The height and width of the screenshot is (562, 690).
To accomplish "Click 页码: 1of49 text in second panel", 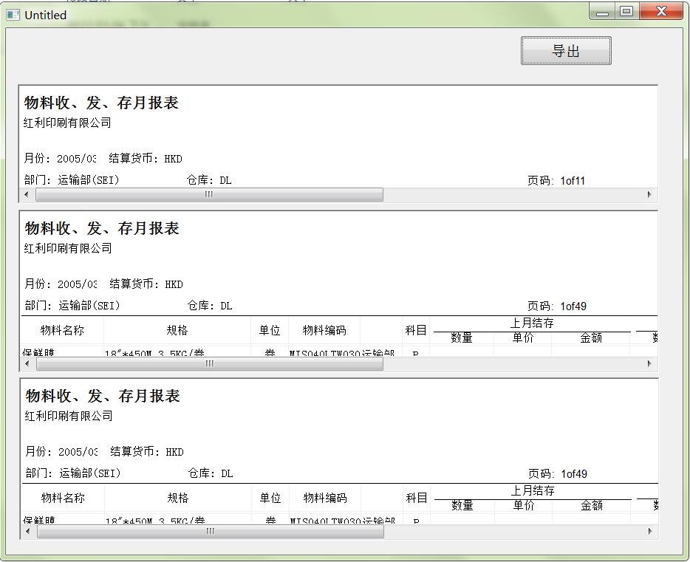I will 557,306.
